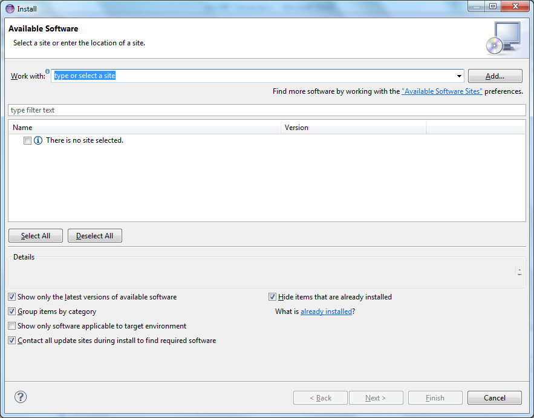Click the Details pane scroll-up arrow

click(x=520, y=270)
